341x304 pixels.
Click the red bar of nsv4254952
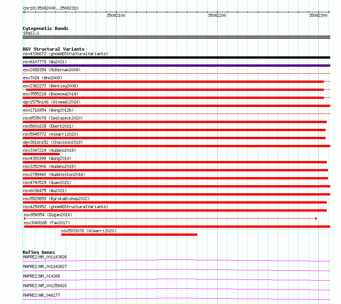point(175,210)
